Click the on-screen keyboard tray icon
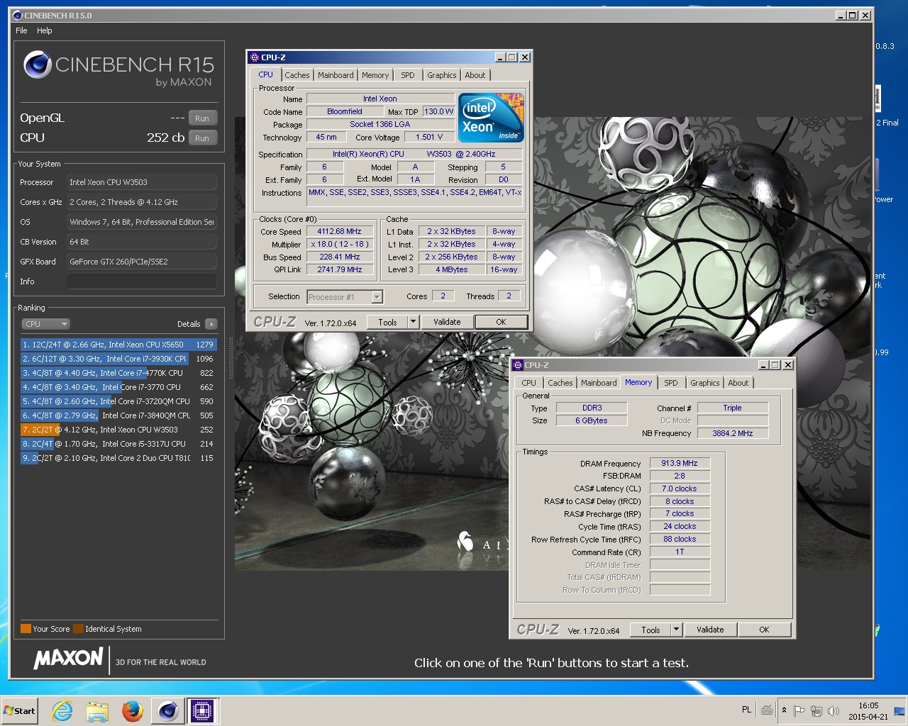The width and height of the screenshot is (908, 726). [767, 710]
